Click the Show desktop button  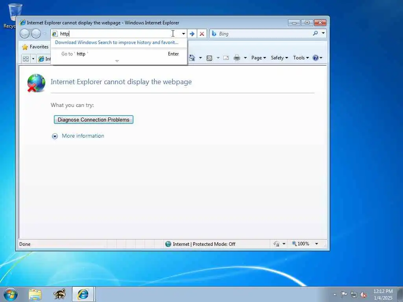[x=400, y=295]
